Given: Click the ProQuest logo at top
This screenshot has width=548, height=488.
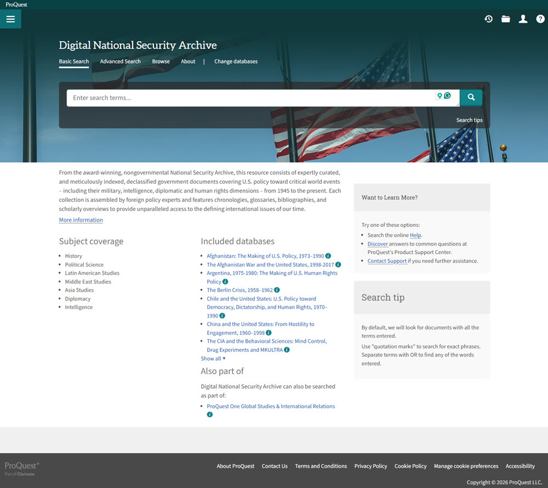Looking at the screenshot, I should [x=16, y=4].
